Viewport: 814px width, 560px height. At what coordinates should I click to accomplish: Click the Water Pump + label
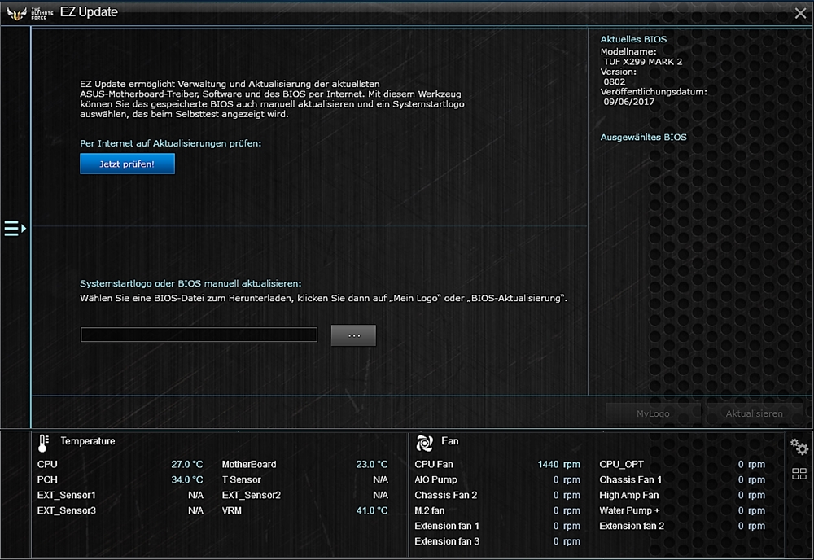point(629,510)
